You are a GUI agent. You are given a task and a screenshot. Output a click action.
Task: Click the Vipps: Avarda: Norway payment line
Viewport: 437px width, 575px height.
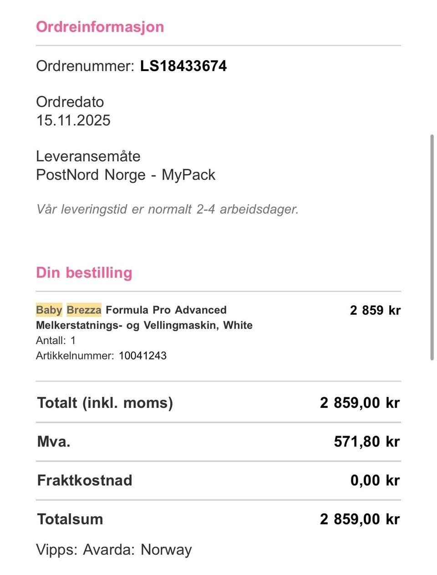pos(114,549)
